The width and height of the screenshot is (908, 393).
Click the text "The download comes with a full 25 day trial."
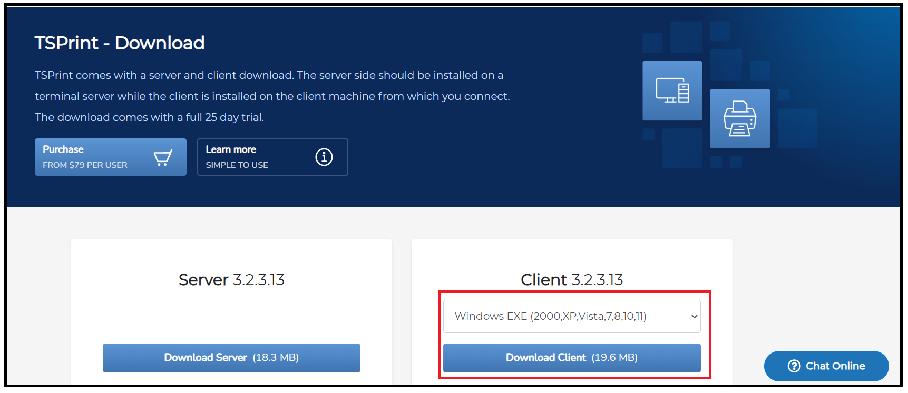pos(150,117)
